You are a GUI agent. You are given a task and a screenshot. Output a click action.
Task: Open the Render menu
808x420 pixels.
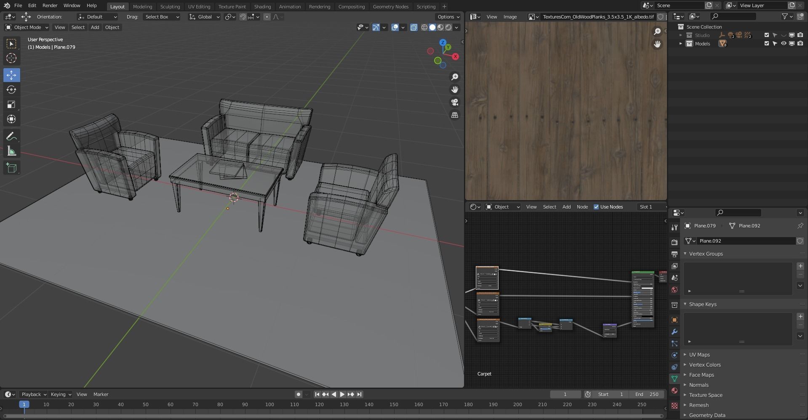50,6
